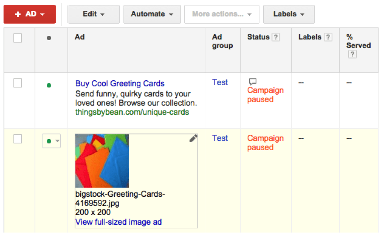Click the speech bubble icon beside Campaign paused
Screen dimensions: 379x233
point(252,82)
